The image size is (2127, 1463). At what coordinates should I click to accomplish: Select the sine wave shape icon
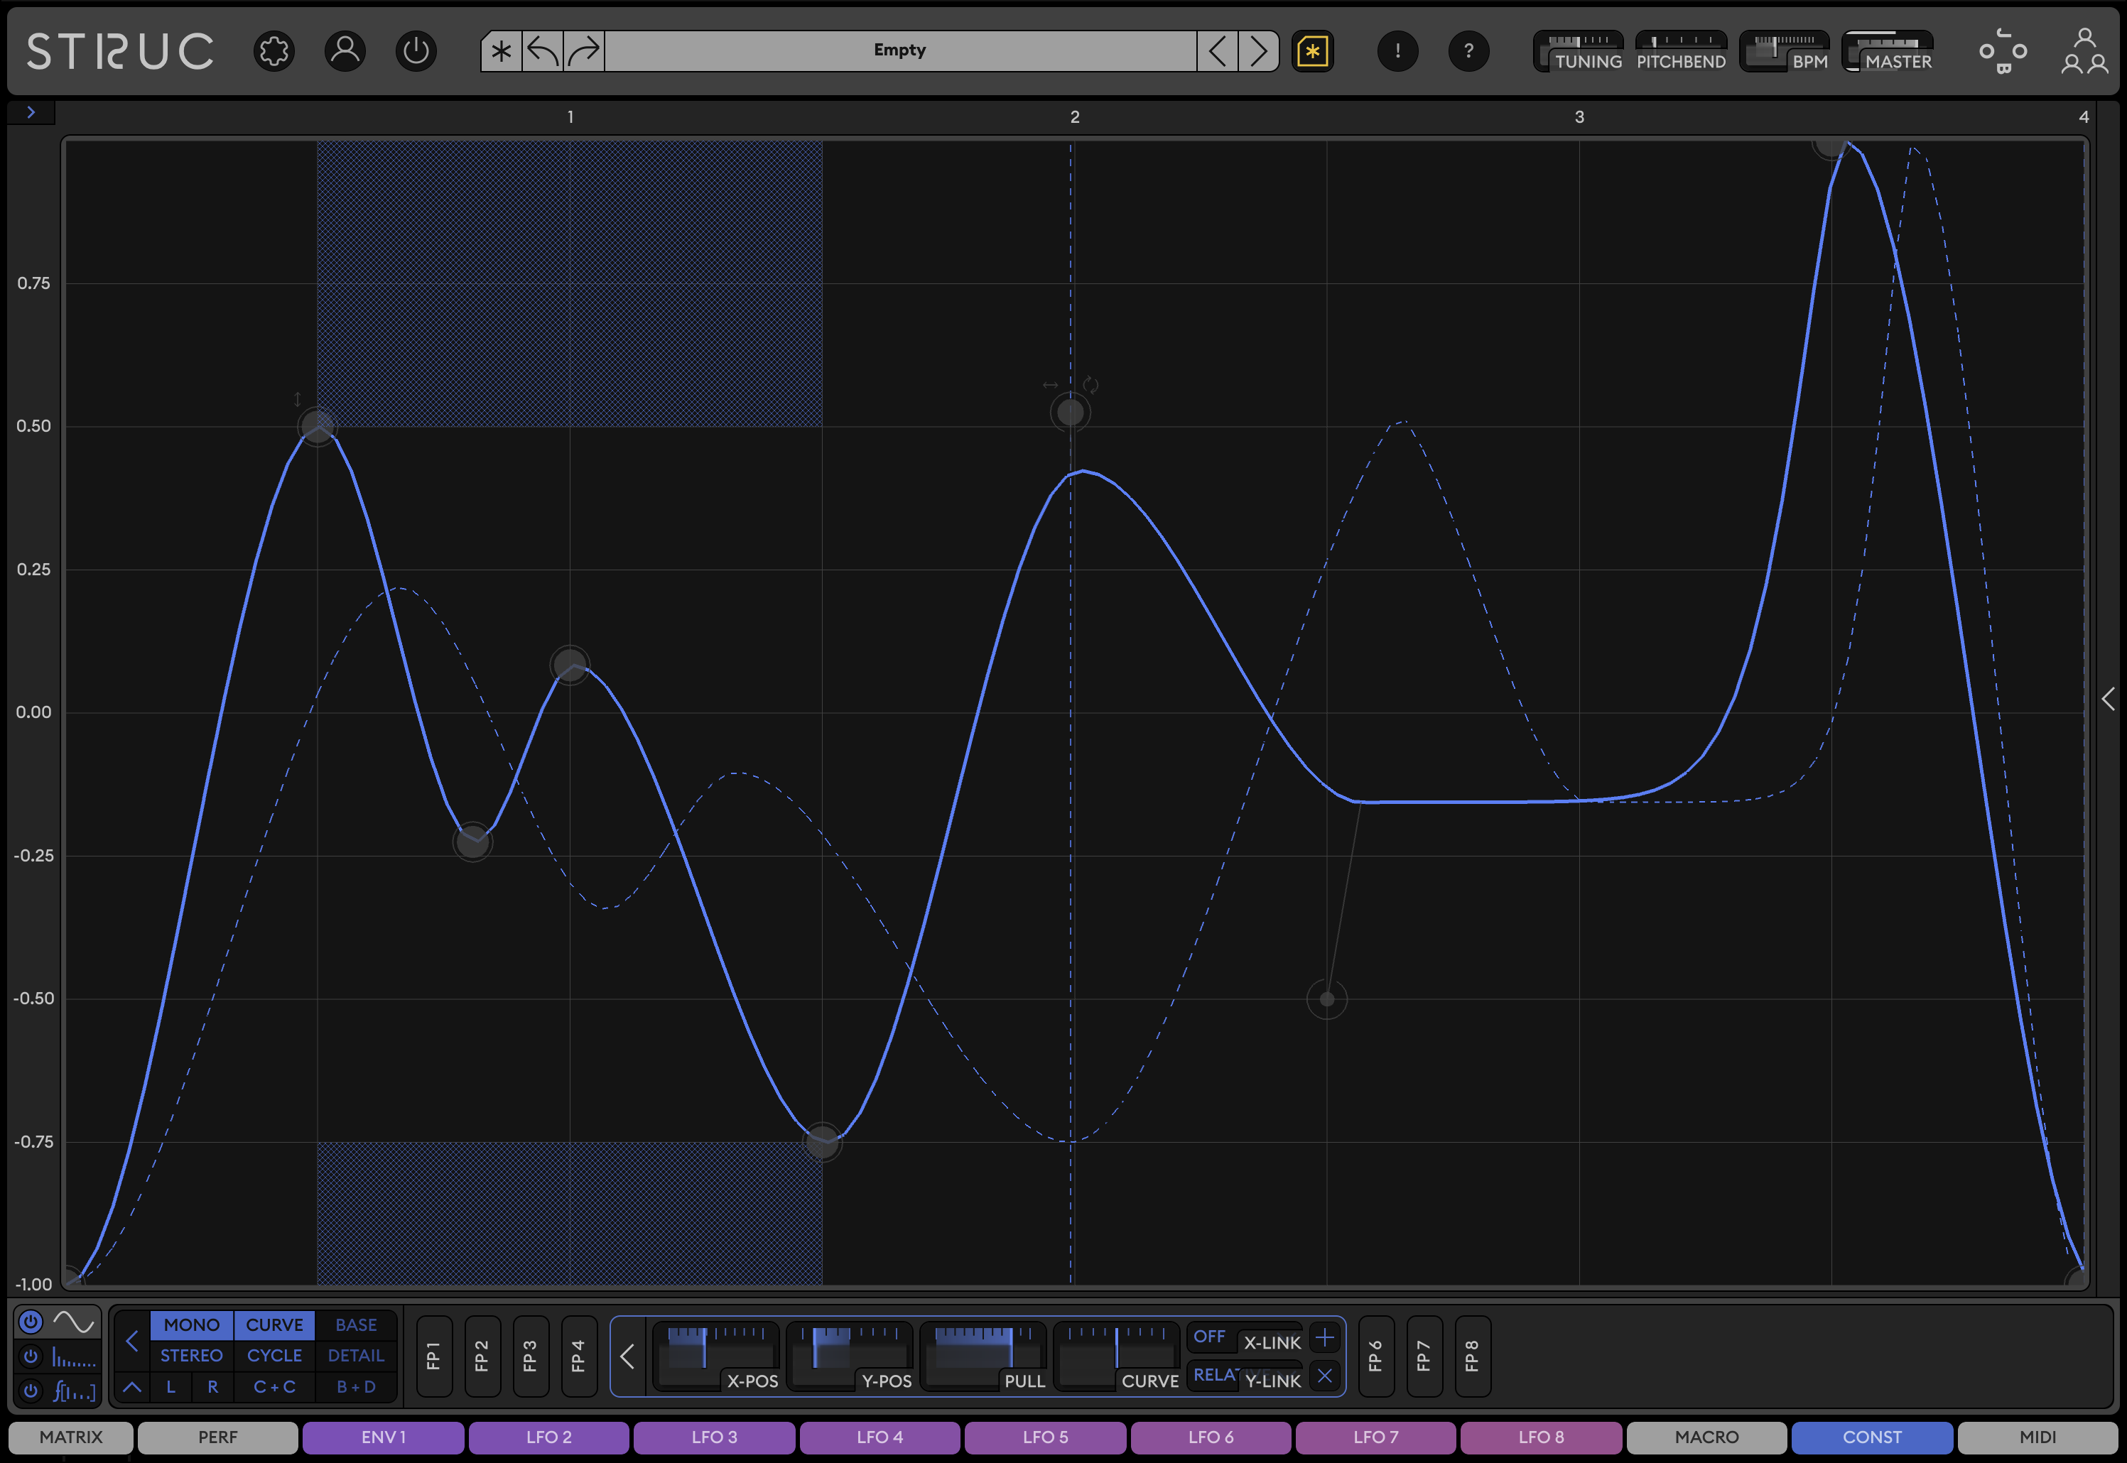73,1322
